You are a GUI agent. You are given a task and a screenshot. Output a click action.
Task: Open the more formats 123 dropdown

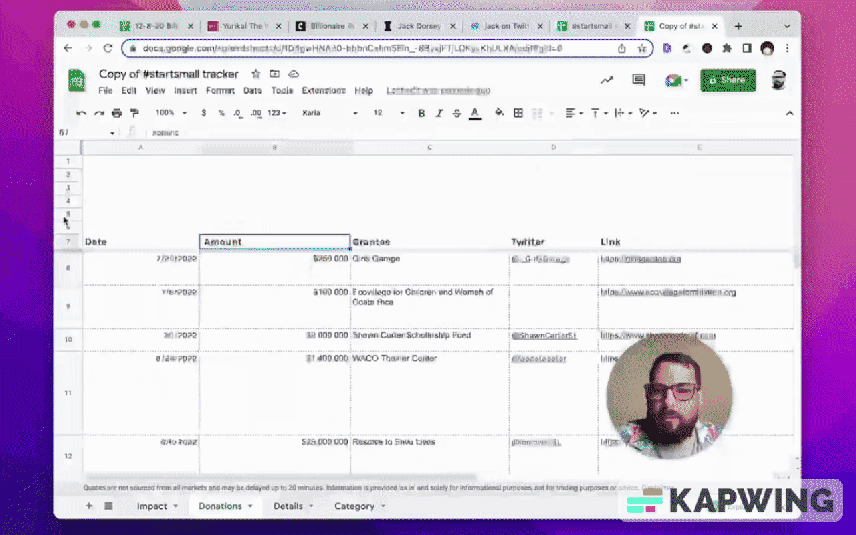click(276, 113)
